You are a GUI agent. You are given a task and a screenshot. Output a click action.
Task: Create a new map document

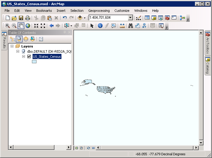pyautogui.click(x=8, y=18)
